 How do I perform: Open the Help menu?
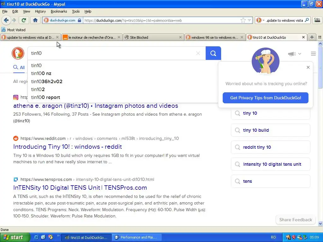[x=88, y=11]
